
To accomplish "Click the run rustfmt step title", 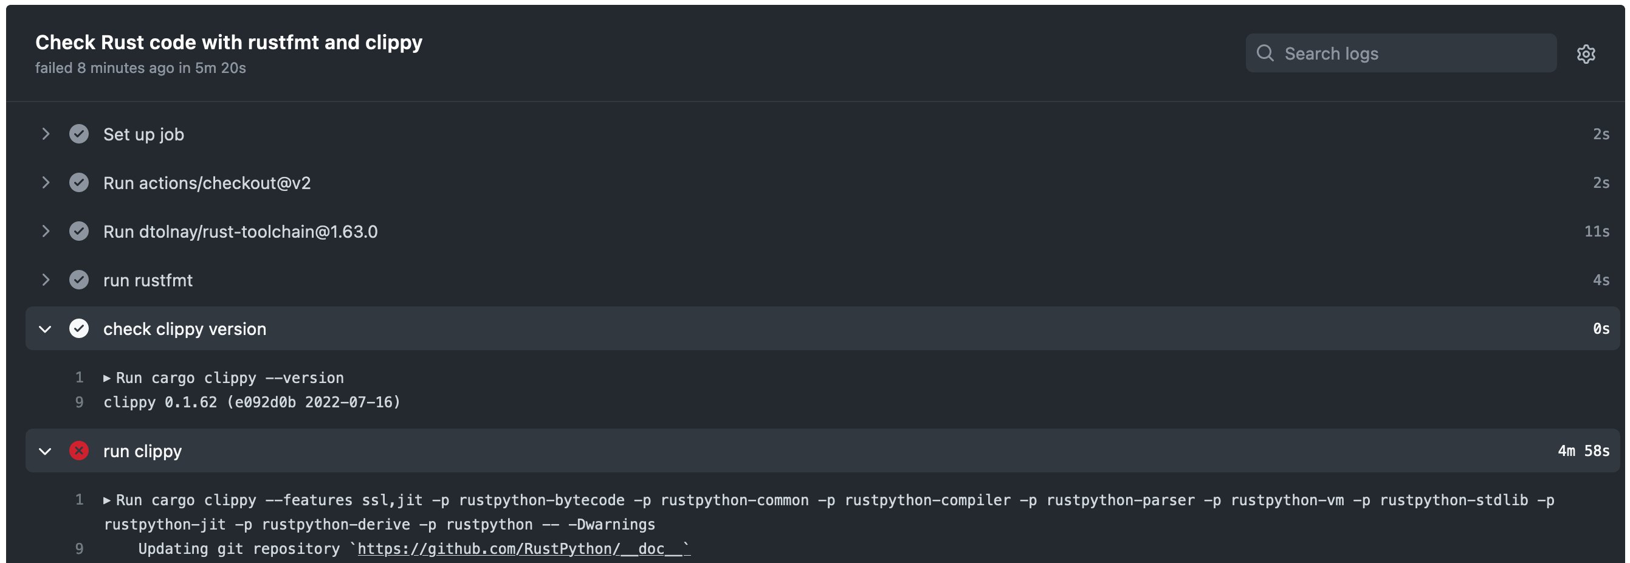I will coord(148,280).
